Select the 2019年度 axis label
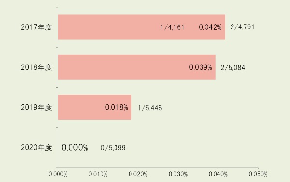The width and height of the screenshot is (290, 182). (36, 107)
